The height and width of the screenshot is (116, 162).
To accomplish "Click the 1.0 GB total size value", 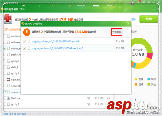I will [x=138, y=54].
